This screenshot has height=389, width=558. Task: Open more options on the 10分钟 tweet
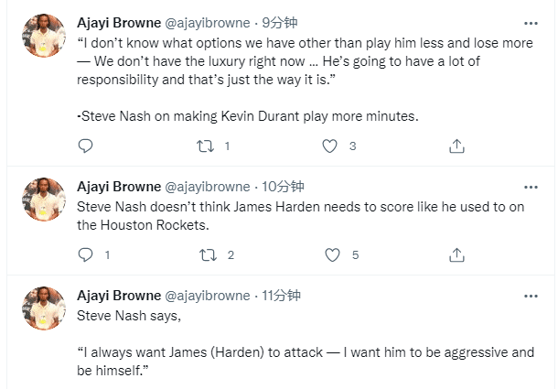[x=531, y=186]
